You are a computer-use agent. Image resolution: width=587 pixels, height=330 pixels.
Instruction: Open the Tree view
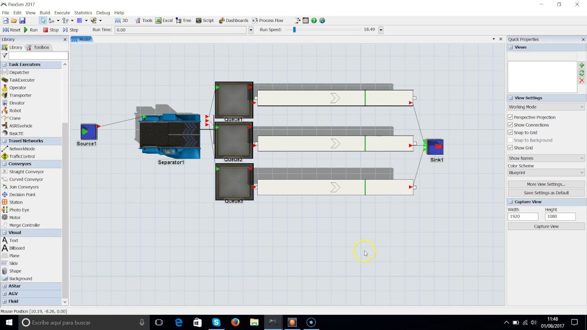(x=183, y=21)
